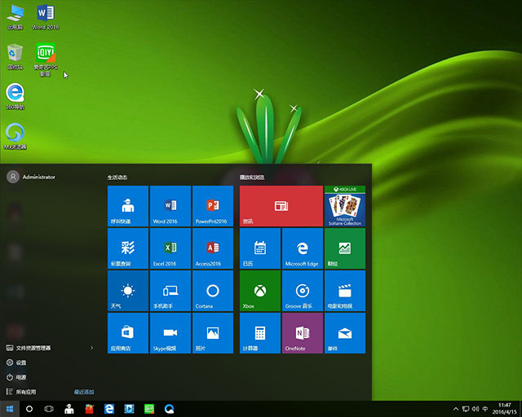The width and height of the screenshot is (522, 417).
Task: Open the PowerPnt2016 tile
Action: [212, 206]
